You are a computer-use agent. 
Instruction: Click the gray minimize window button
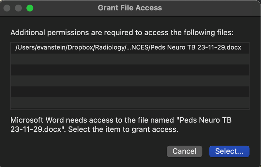click(18, 8)
